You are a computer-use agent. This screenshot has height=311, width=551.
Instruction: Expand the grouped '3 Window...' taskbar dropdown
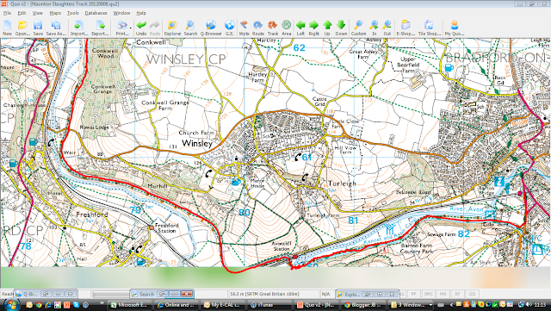(430, 305)
